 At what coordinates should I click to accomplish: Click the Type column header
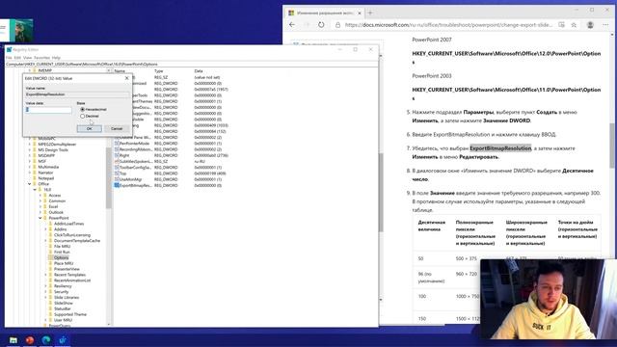158,71
